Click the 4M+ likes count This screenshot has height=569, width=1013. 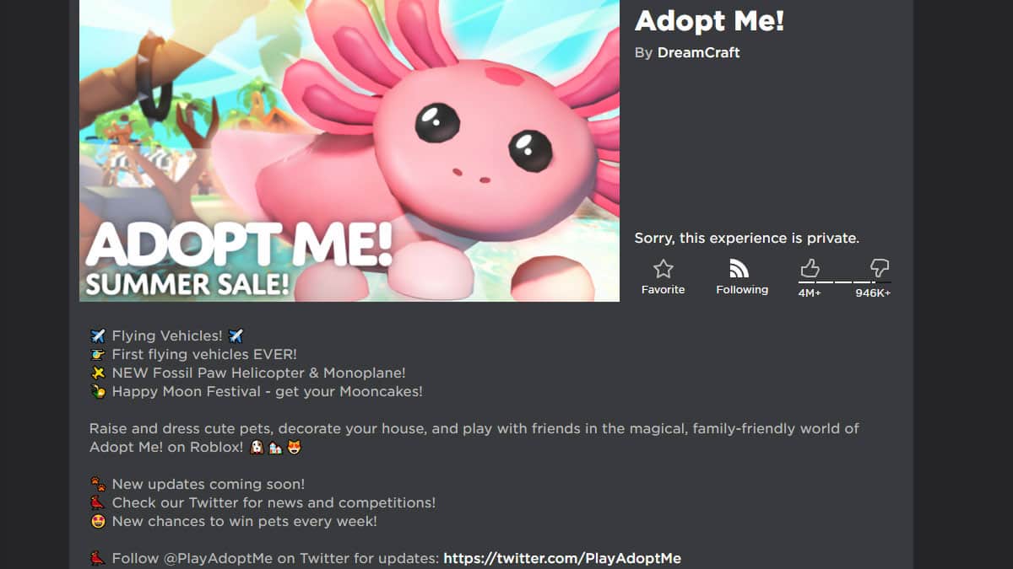click(810, 293)
